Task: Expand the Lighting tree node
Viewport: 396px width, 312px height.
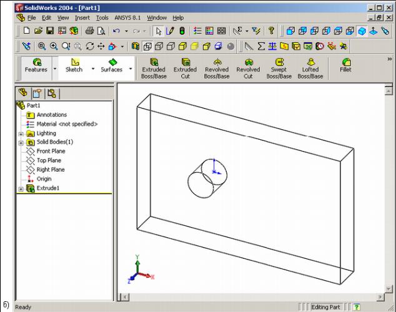Action: pyautogui.click(x=21, y=134)
